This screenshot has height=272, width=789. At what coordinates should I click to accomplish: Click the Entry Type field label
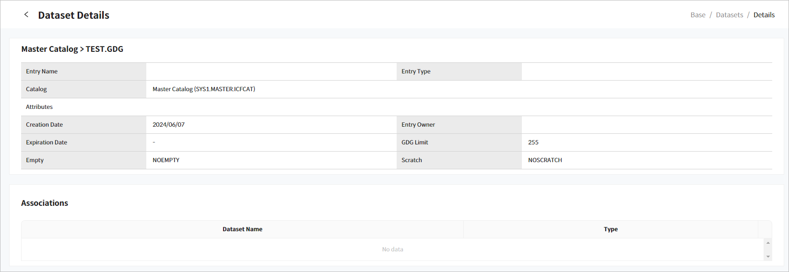point(416,71)
